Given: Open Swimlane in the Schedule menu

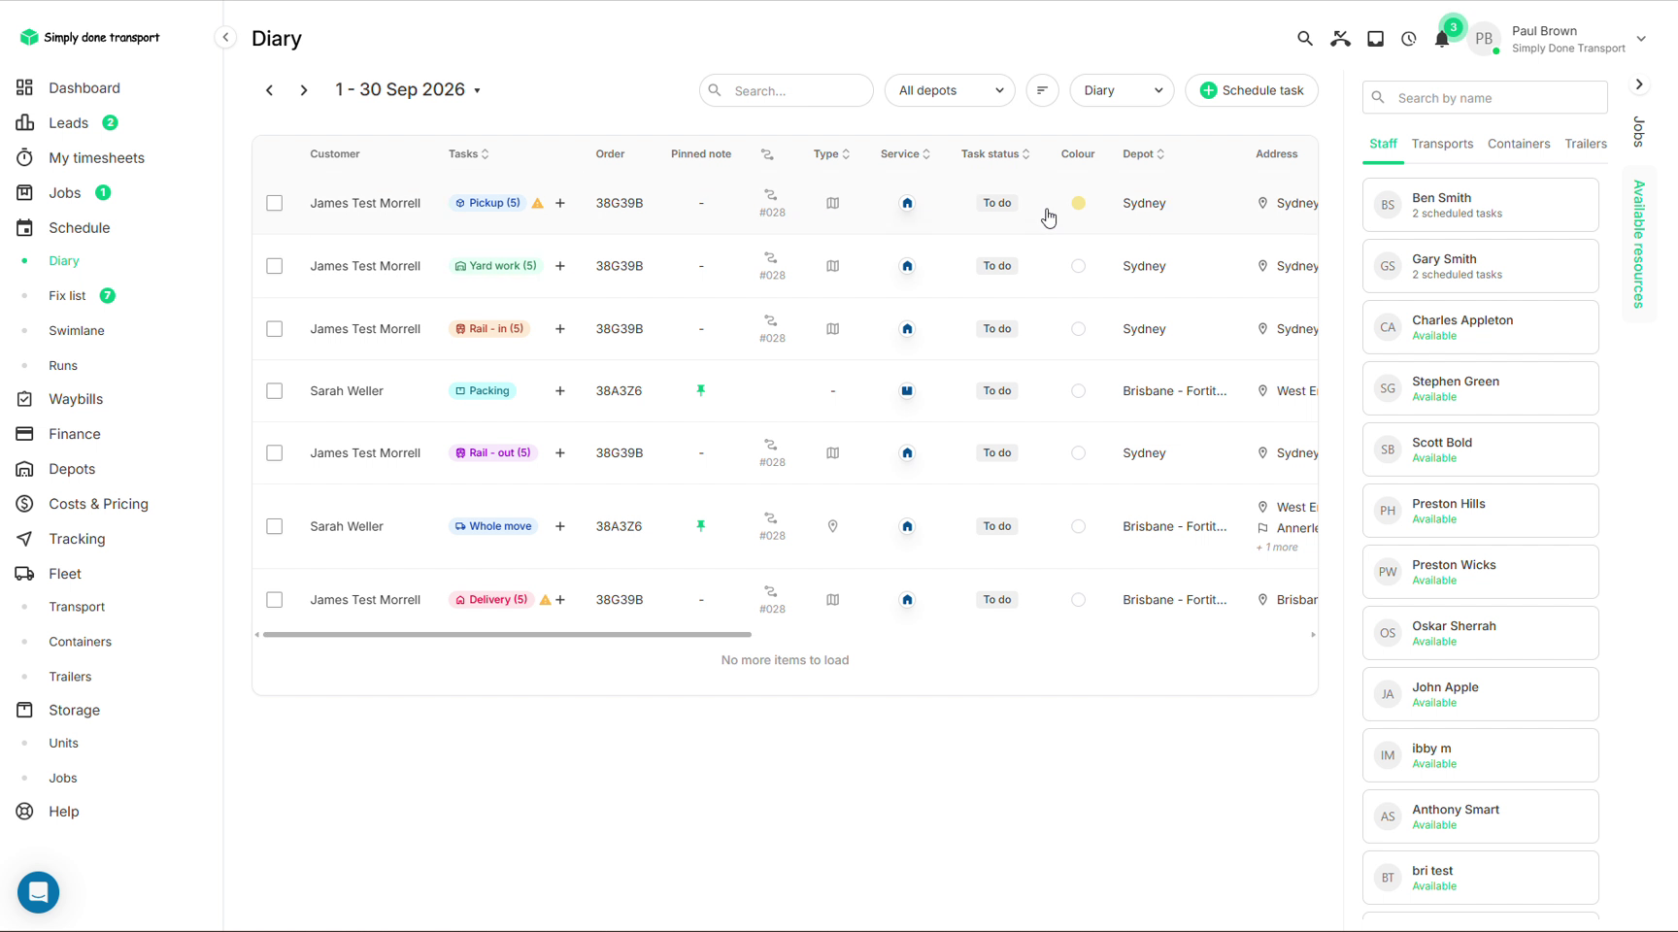Looking at the screenshot, I should coord(77,331).
